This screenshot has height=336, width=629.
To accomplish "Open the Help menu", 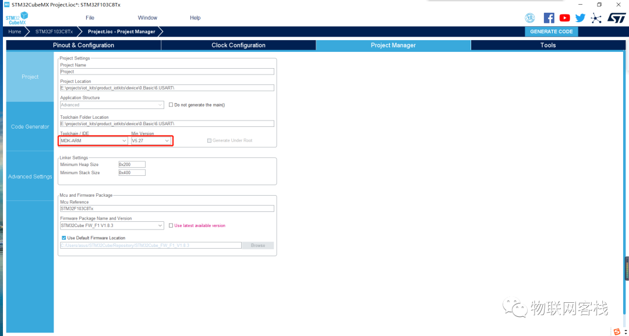I will [x=195, y=17].
